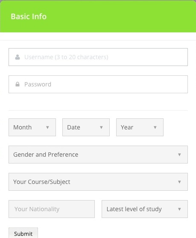Expand Latest level of study selector

coord(145,209)
